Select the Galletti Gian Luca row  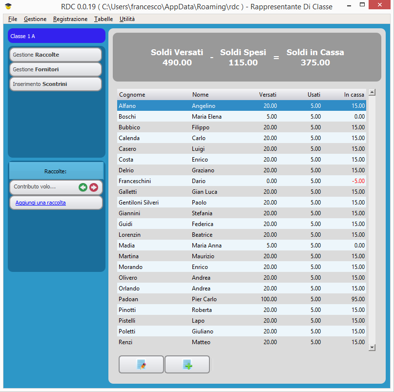242,192
